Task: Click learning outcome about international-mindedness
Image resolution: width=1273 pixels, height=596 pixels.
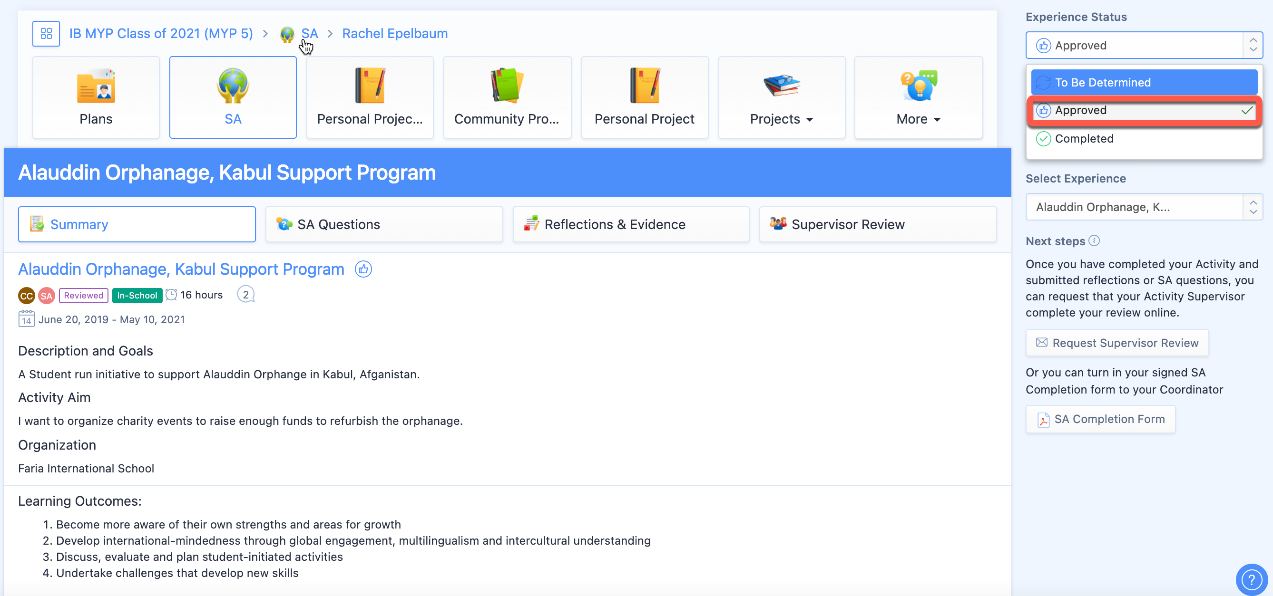Action: coord(353,541)
